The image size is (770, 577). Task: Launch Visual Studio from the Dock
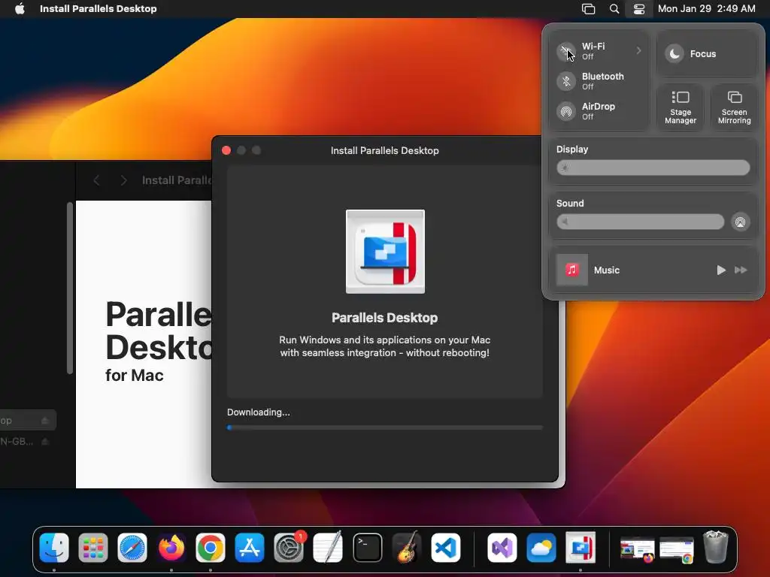tap(502, 548)
